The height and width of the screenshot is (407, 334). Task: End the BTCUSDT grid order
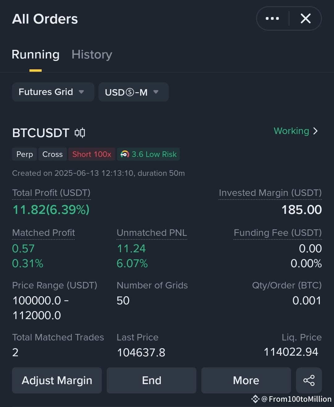(152, 380)
